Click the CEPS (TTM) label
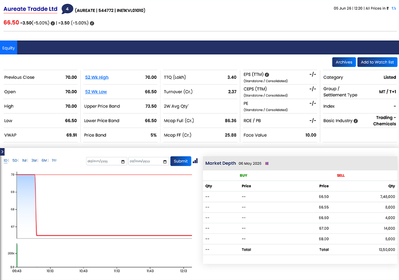The image size is (399, 280). click(255, 89)
